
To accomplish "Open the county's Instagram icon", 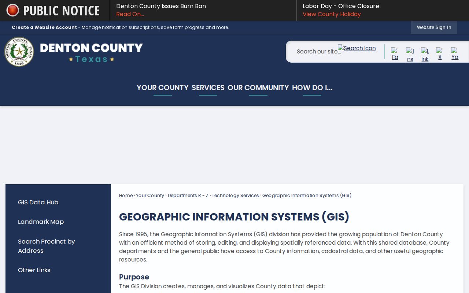I will 410,55.
